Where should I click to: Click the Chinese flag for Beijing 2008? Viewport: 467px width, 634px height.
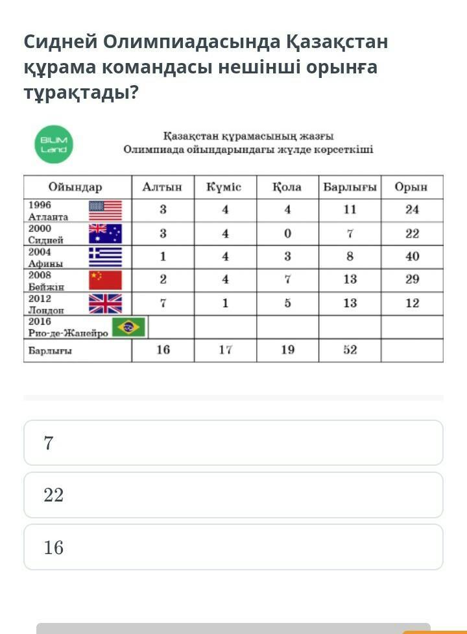coord(105,280)
